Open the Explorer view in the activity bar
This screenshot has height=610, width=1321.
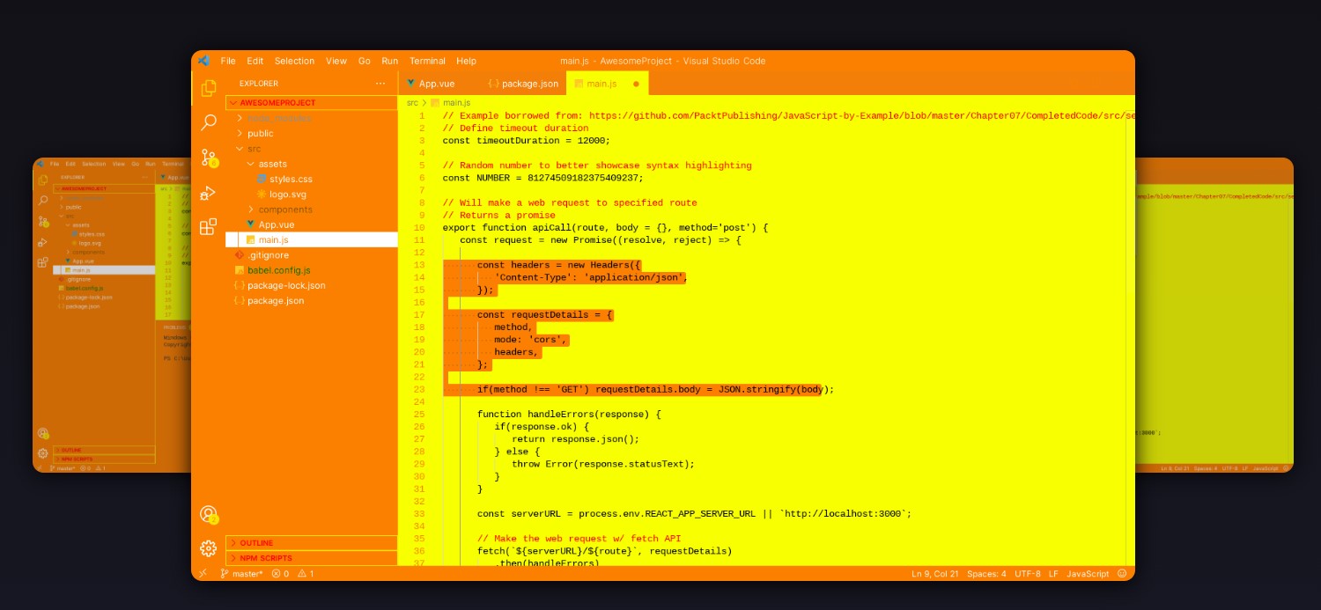209,88
